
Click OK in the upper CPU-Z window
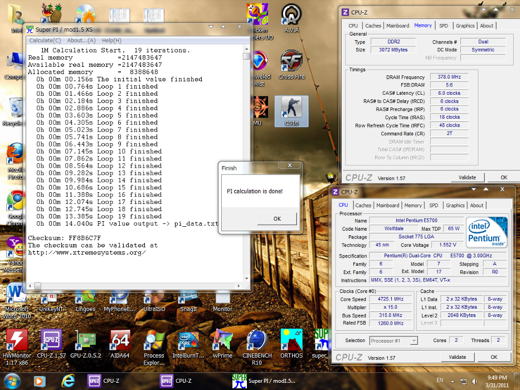coord(504,177)
